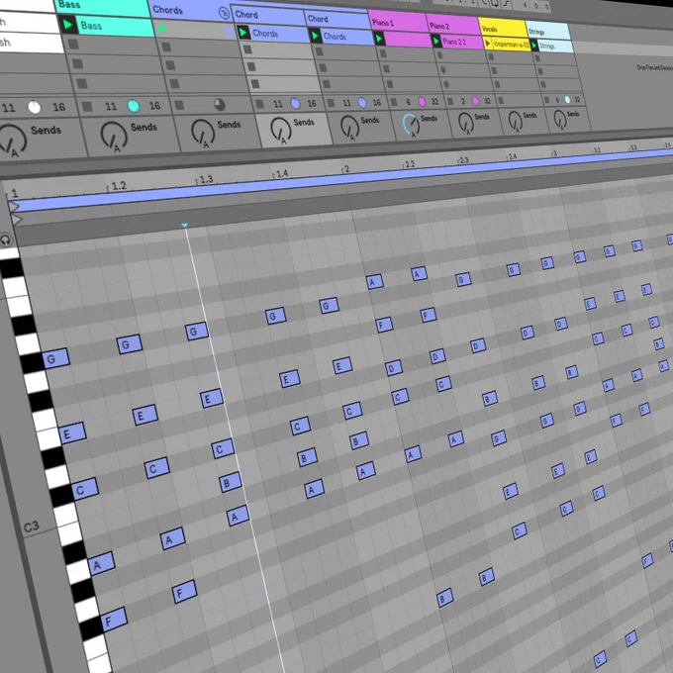Launch the Chords group scene clip
This screenshot has height=673, width=673.
point(161,29)
